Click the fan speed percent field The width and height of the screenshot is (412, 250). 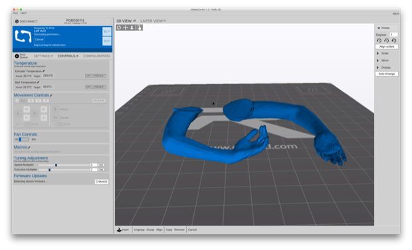[35, 139]
